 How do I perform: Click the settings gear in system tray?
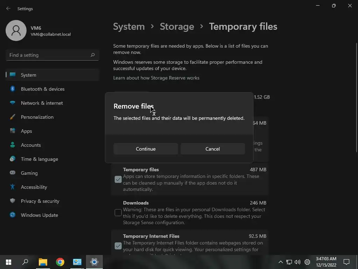[x=307, y=262]
